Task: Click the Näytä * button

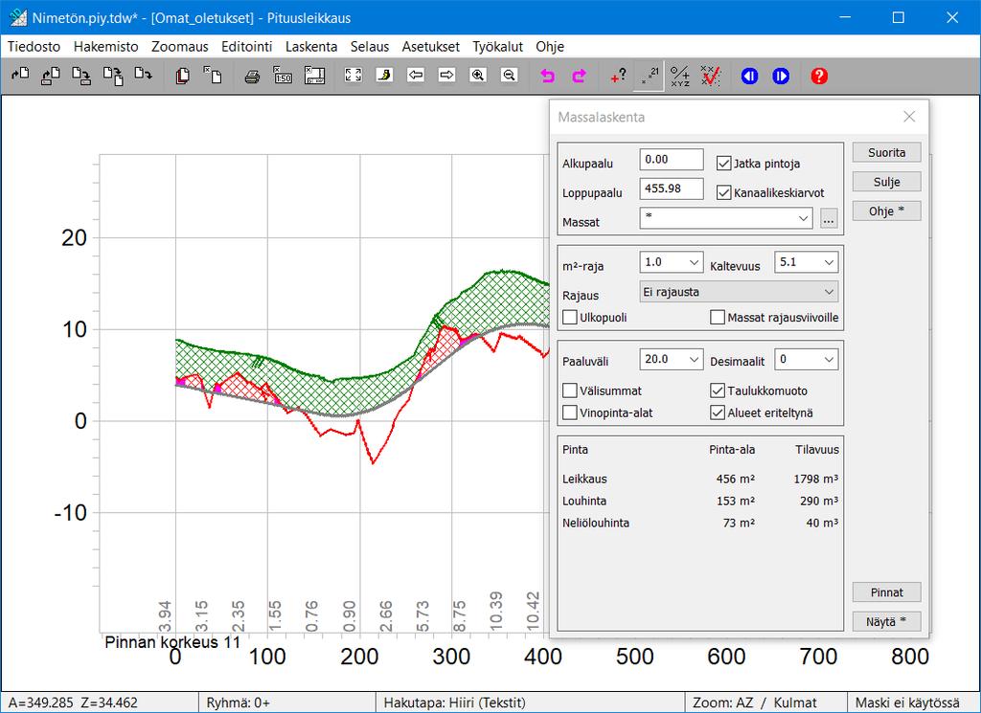Action: pyautogui.click(x=886, y=622)
